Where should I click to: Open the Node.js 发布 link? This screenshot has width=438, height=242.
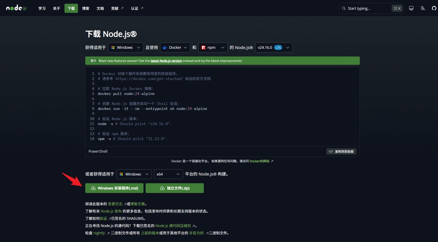[x=111, y=211]
